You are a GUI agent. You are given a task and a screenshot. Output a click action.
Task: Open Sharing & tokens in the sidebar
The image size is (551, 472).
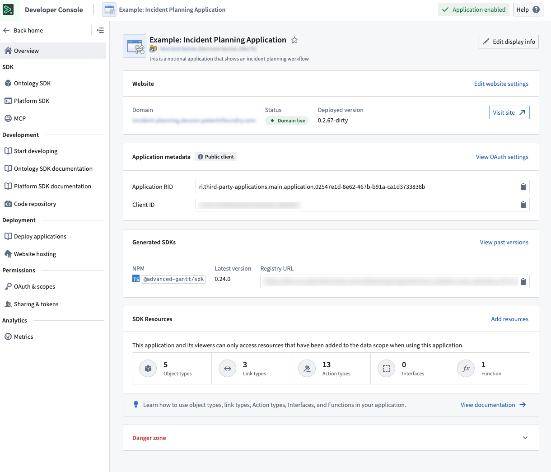click(53, 304)
